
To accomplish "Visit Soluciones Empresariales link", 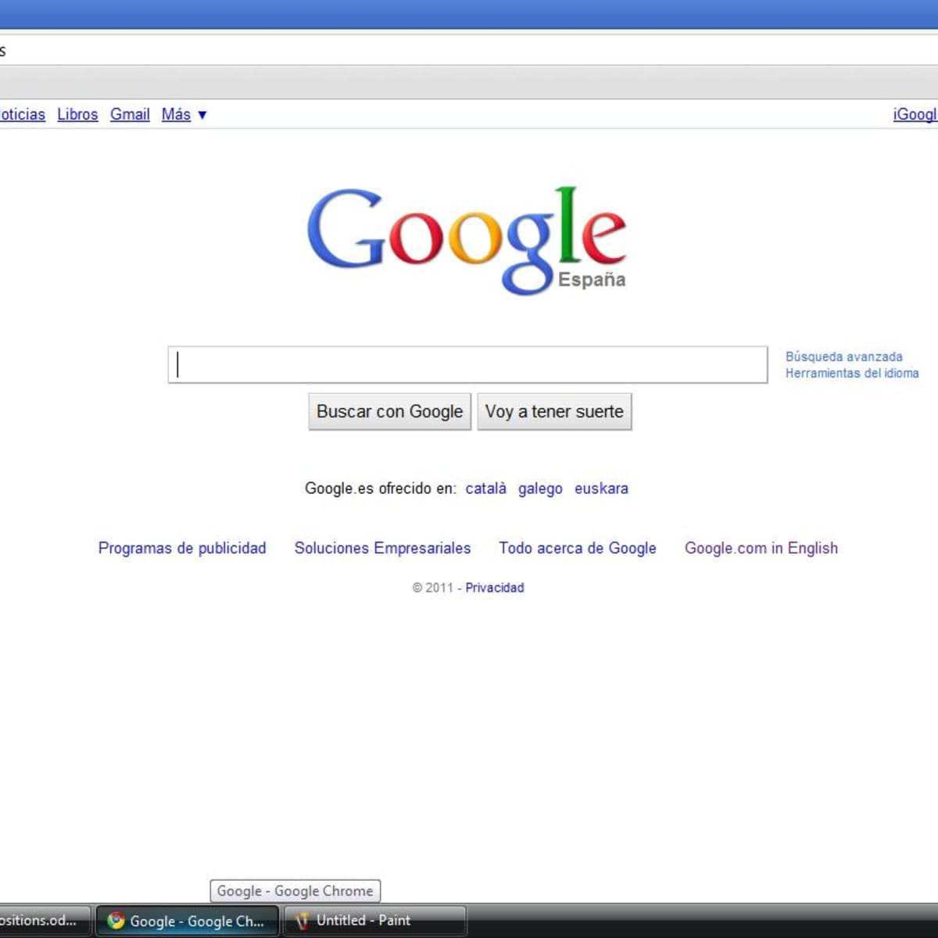I will [382, 548].
